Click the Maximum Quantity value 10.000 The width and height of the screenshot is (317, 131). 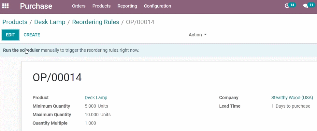tap(92, 115)
